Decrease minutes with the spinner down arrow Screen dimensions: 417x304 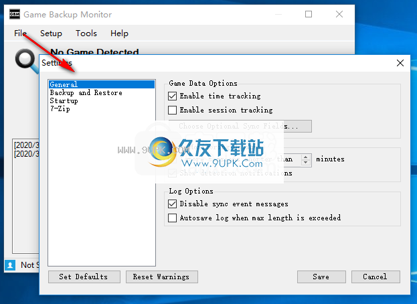coord(306,162)
